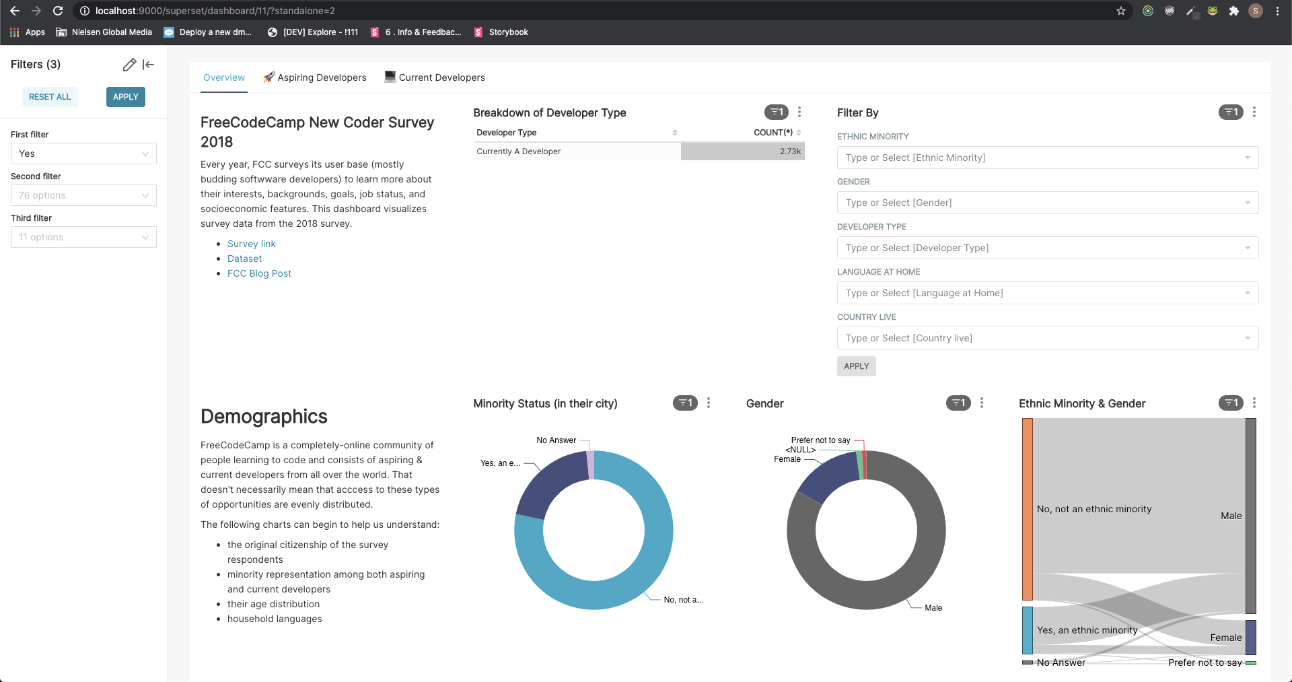
Task: Open the Apps bookmarks shortcut
Action: click(28, 32)
